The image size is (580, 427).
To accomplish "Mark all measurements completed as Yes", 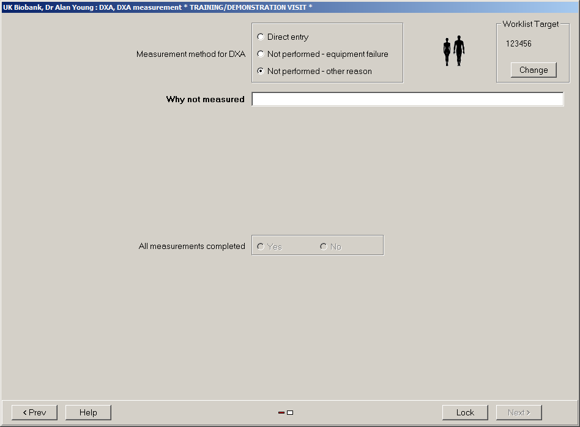I will pyautogui.click(x=261, y=247).
